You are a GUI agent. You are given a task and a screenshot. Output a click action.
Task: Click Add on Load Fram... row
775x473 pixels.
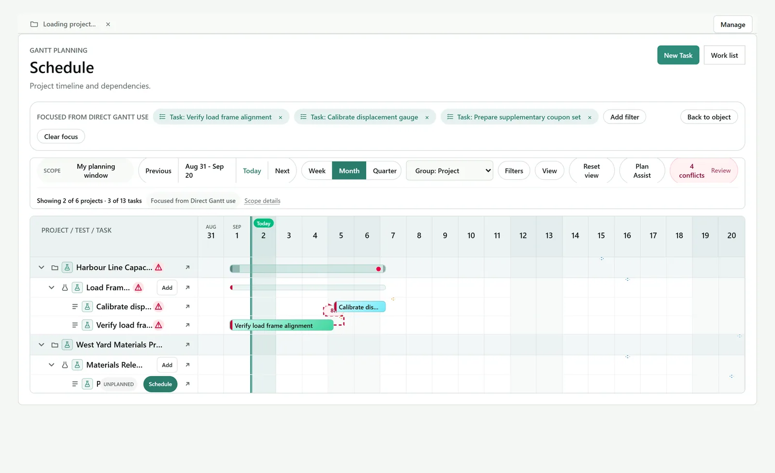167,288
